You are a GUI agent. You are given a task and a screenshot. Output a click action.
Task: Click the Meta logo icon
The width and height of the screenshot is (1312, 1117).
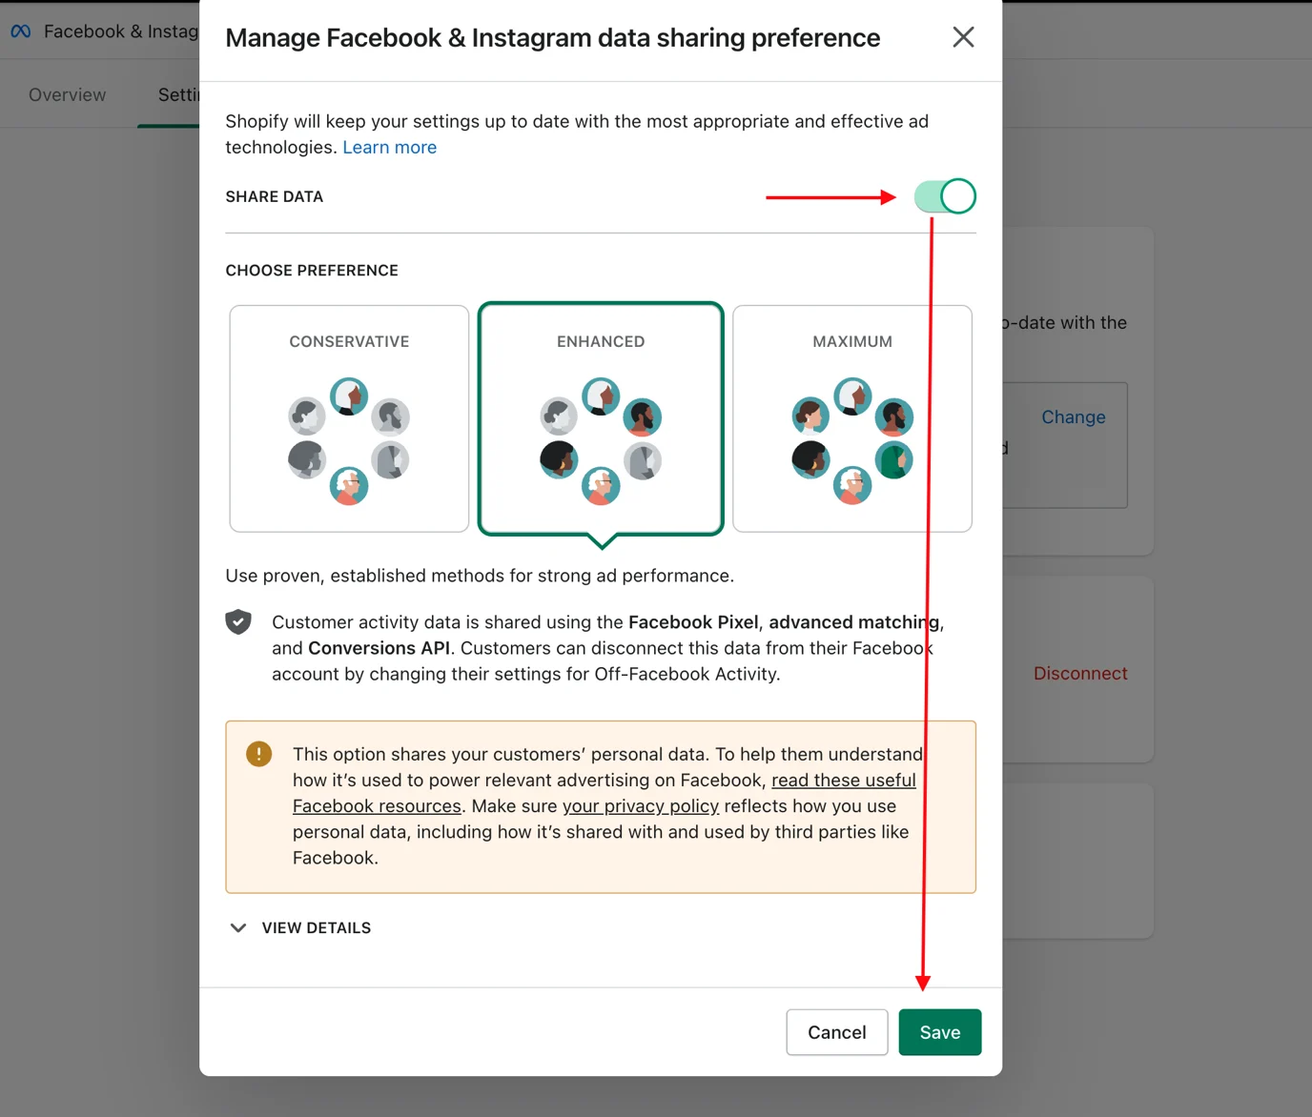[21, 31]
